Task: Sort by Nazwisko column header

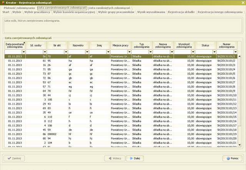Action: pyautogui.click(x=78, y=45)
